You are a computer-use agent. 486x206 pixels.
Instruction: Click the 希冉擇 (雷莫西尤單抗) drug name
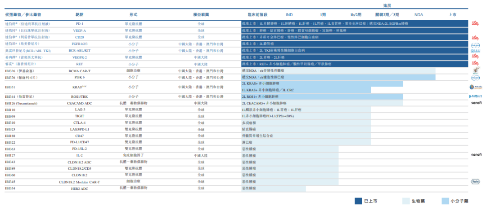24,57
